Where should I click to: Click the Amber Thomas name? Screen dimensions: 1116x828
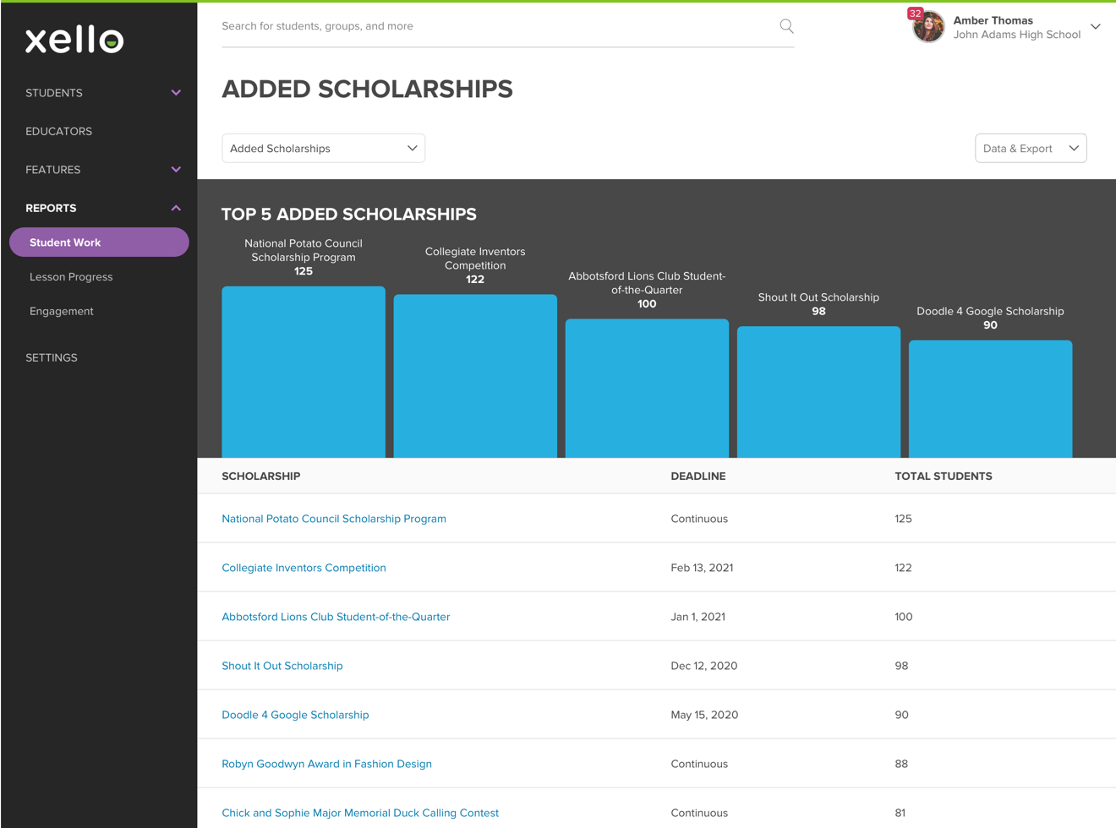pyautogui.click(x=993, y=20)
